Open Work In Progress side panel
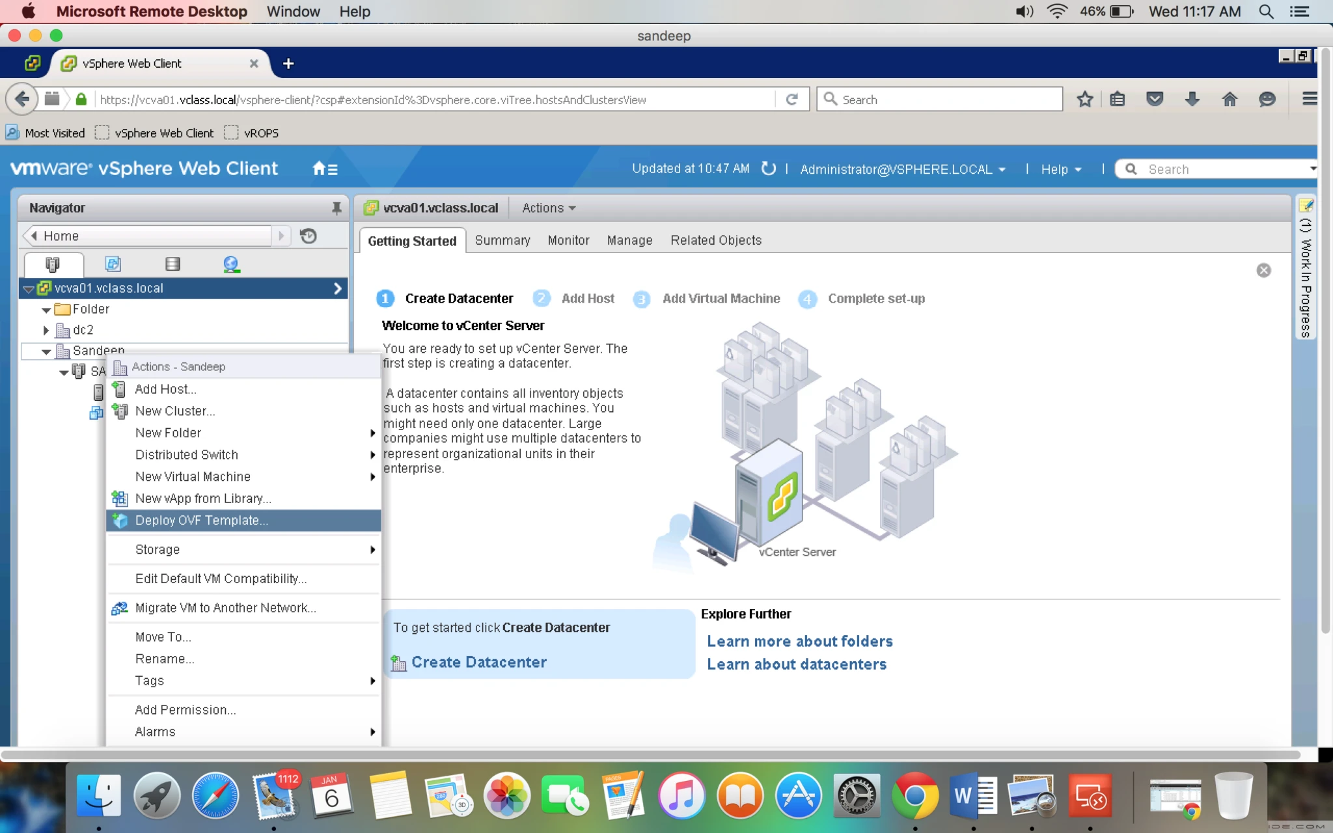 tap(1305, 267)
